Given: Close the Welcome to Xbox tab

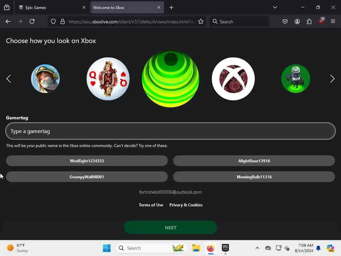Looking at the screenshot, I should pos(159,7).
